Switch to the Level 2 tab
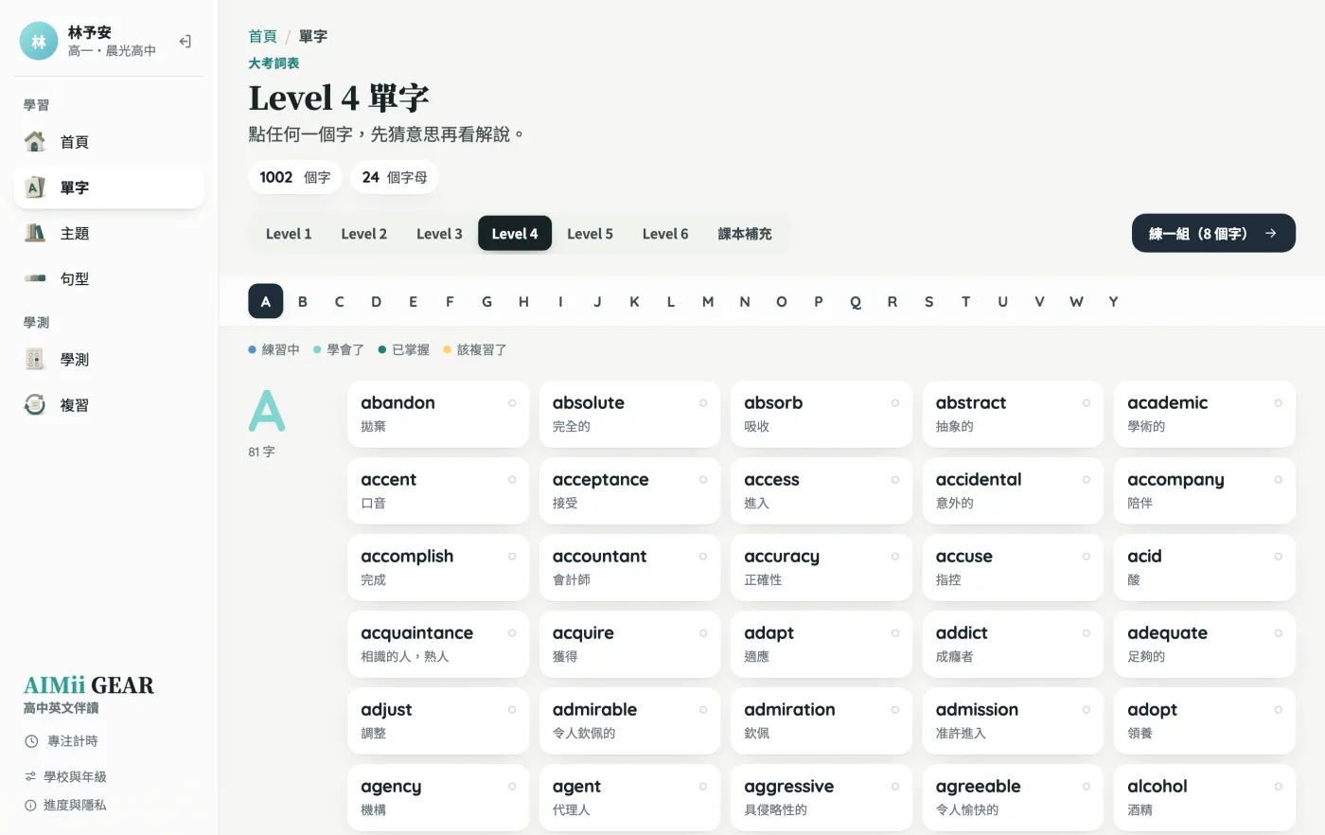Screen dimensions: 1325x835 coord(364,234)
